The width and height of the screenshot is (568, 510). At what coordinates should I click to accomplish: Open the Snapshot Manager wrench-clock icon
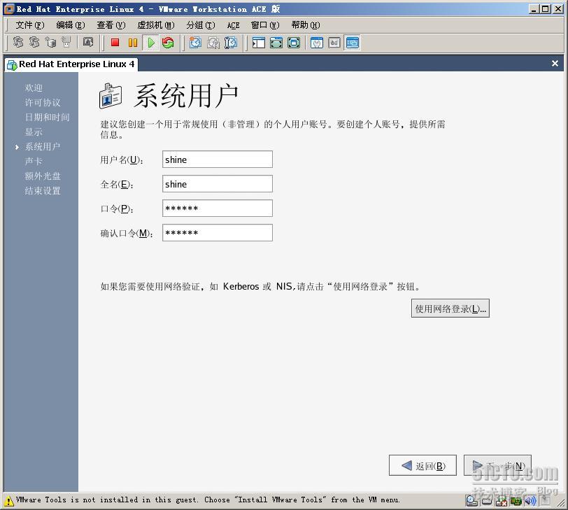[x=230, y=43]
